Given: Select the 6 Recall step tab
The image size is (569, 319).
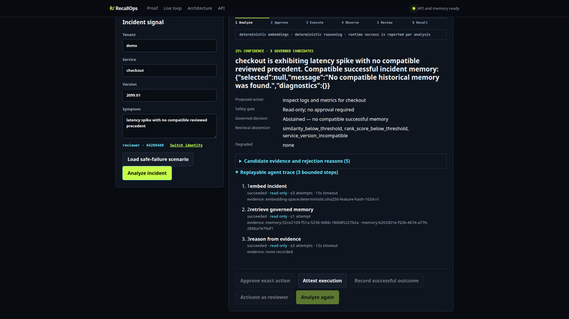Looking at the screenshot, I should point(429,22).
